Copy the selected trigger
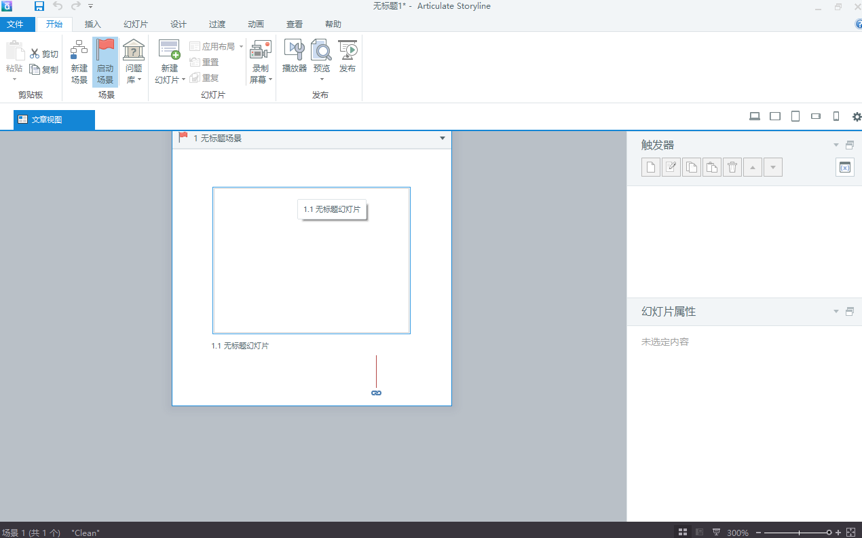This screenshot has width=862, height=538. pyautogui.click(x=692, y=167)
